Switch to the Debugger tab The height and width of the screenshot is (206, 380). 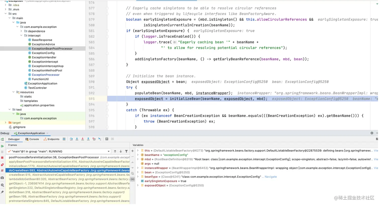(x=14, y=139)
